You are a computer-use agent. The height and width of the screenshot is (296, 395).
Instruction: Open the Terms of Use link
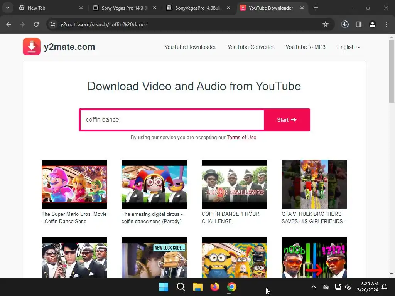pos(241,138)
